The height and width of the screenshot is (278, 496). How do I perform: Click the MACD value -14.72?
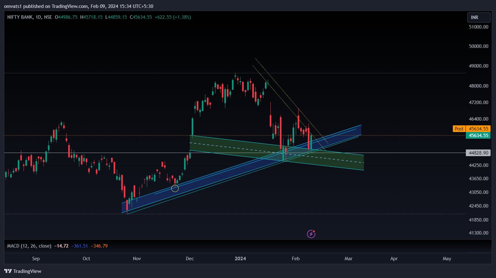(61, 246)
